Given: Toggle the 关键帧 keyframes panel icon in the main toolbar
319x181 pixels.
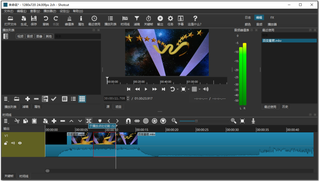Looking at the screenshot, I should (x=149, y=18).
